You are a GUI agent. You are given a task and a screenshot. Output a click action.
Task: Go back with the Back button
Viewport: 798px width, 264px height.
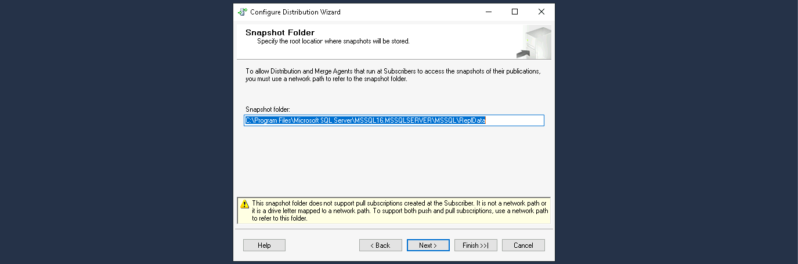tap(380, 245)
